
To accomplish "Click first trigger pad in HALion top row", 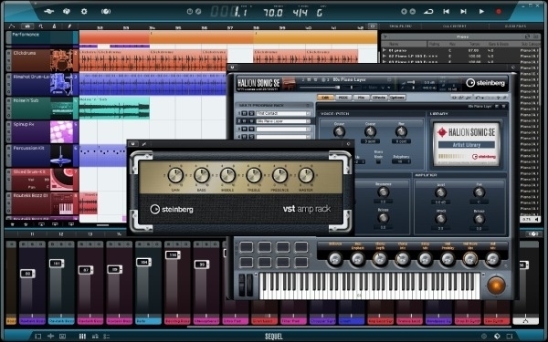I will 246,247.
